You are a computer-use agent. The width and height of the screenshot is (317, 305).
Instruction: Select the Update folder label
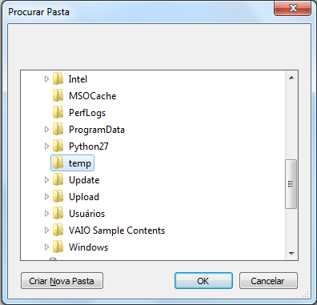pos(84,180)
